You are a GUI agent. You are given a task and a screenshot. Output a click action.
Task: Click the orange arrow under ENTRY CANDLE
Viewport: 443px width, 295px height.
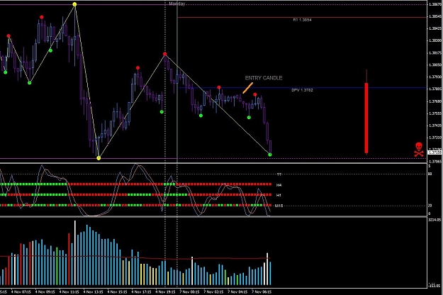pyautogui.click(x=247, y=88)
